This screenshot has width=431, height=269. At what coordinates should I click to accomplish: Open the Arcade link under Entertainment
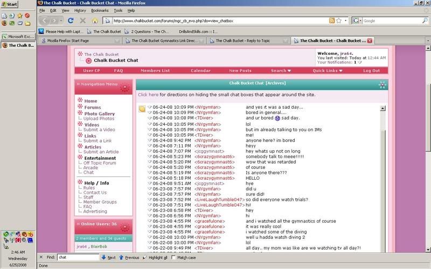(x=91, y=167)
